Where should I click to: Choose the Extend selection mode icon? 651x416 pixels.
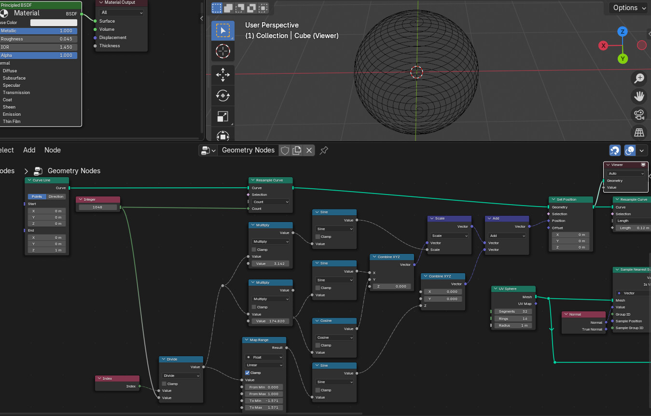pos(228,8)
